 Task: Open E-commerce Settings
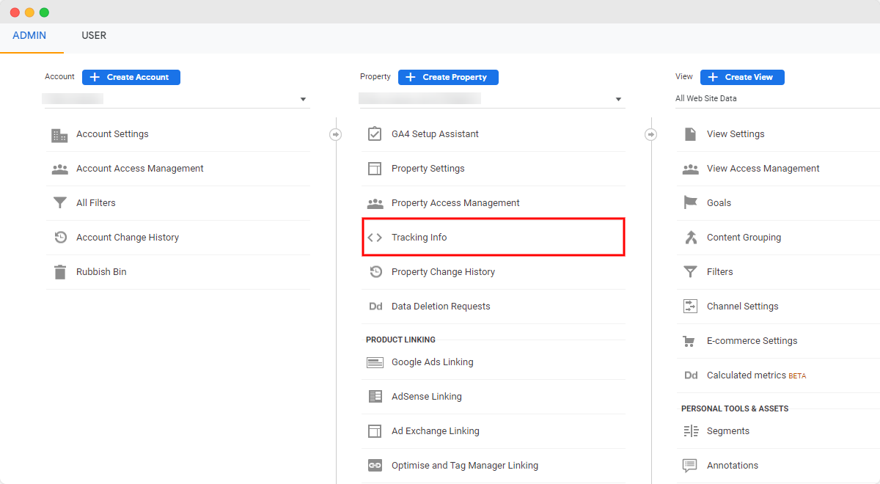[751, 340]
